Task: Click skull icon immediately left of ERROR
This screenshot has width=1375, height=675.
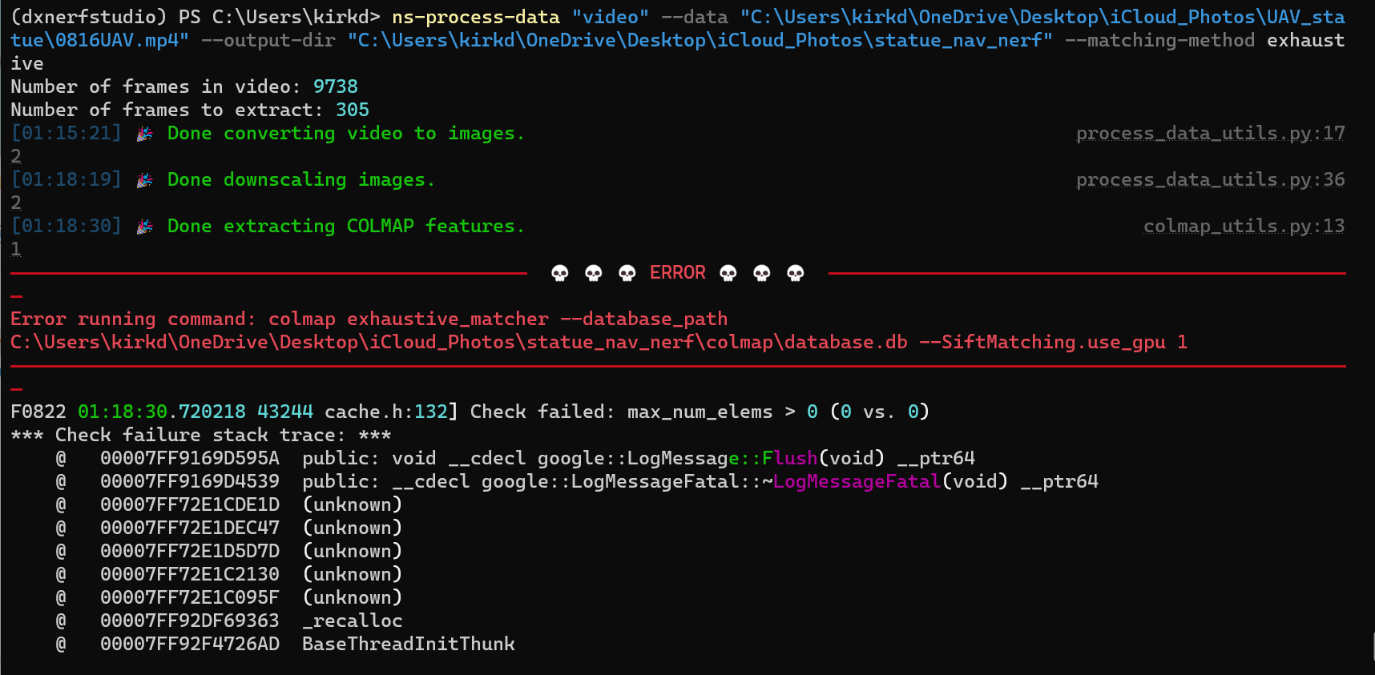Action: tap(627, 273)
